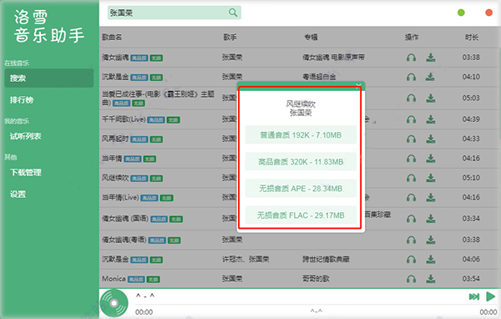The width and height of the screenshot is (501, 319).
Task: Start playback with the play button
Action: click(490, 296)
